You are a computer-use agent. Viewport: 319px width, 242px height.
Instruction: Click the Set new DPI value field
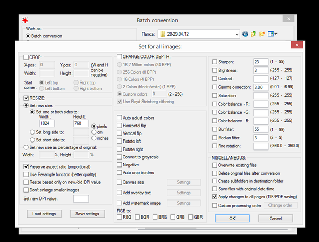pyautogui.click(x=81, y=198)
